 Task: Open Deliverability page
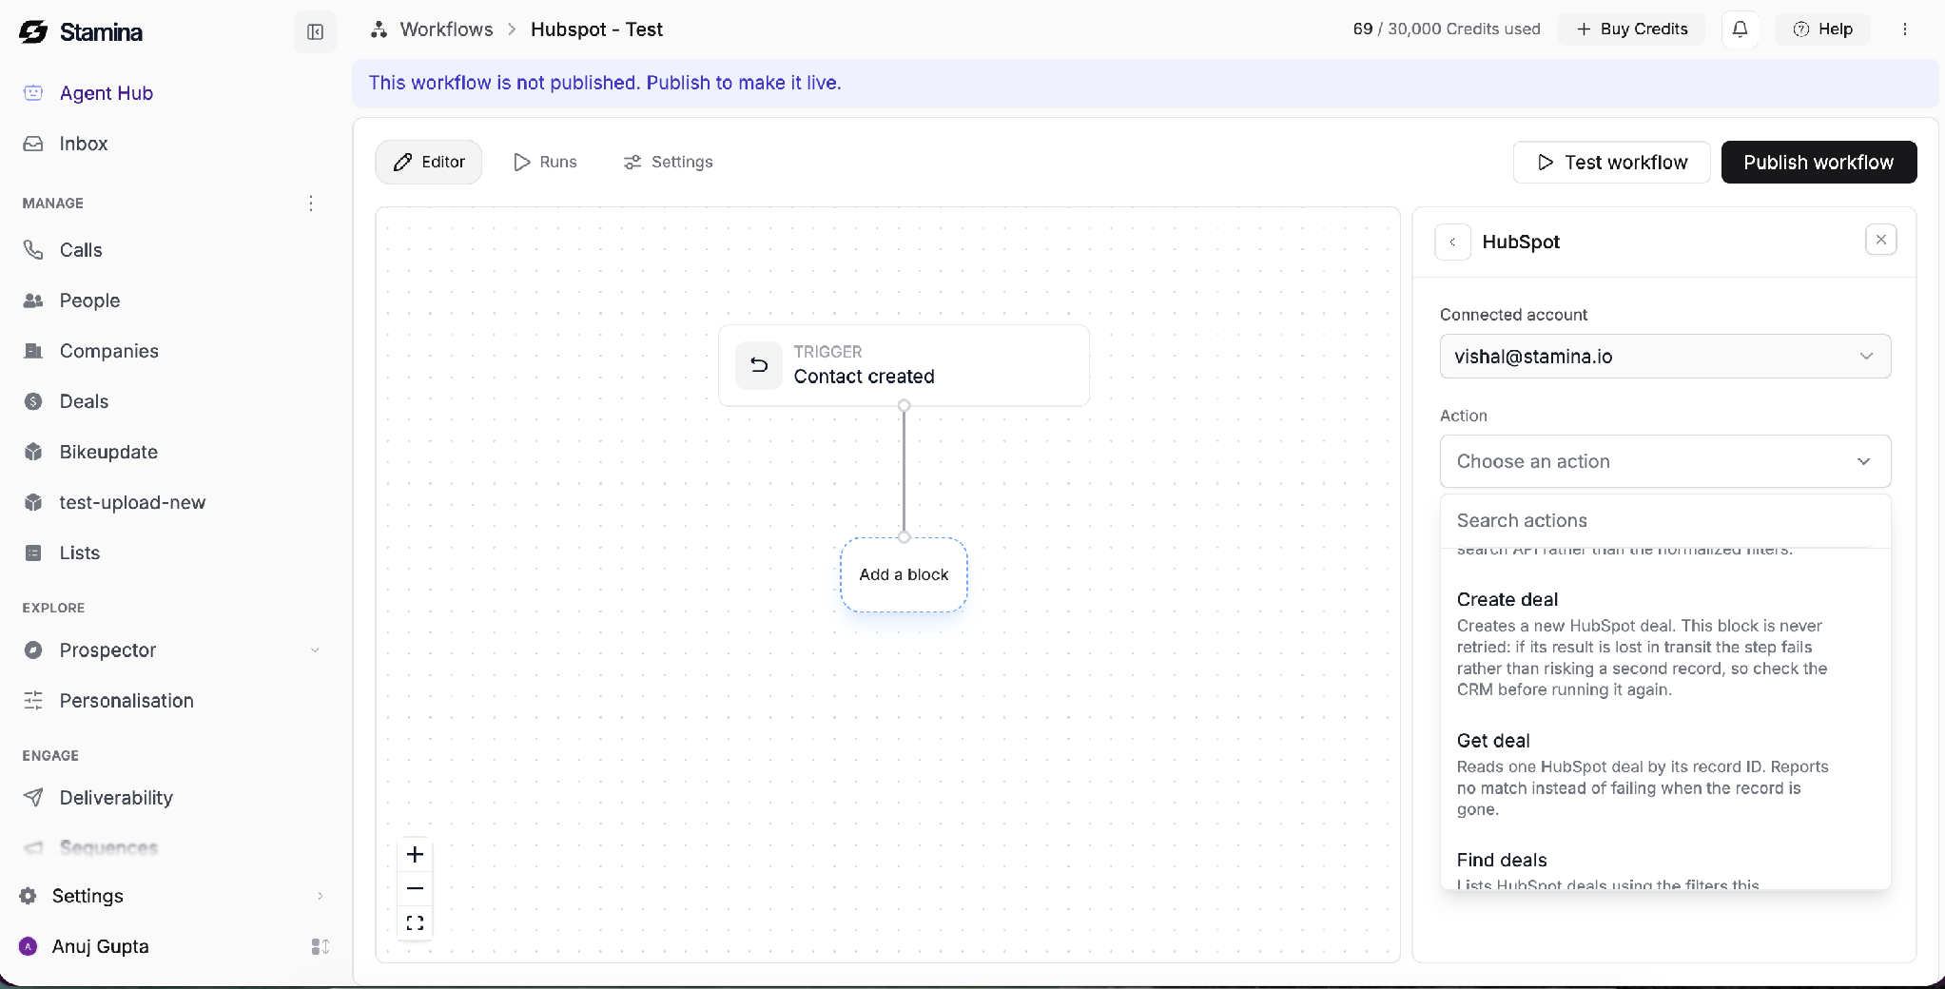click(116, 798)
